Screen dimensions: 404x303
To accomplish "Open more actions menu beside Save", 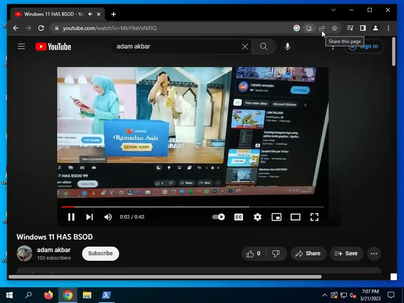I will (374, 254).
